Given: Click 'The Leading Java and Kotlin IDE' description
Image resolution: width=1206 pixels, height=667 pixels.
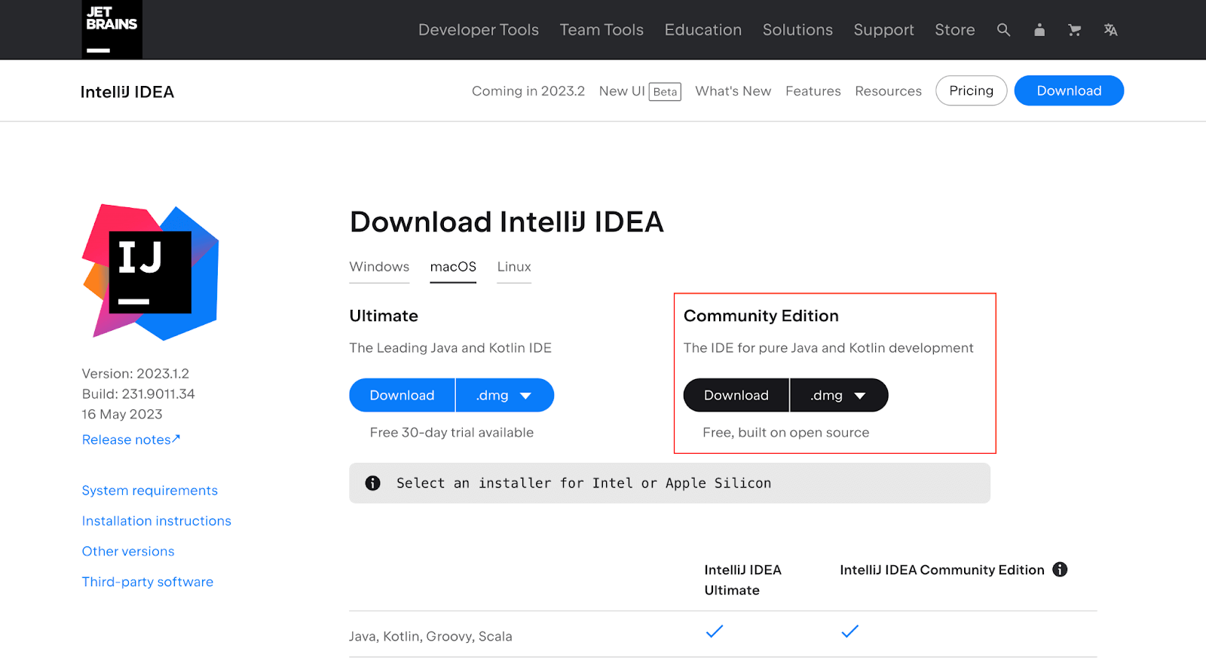Looking at the screenshot, I should 450,348.
